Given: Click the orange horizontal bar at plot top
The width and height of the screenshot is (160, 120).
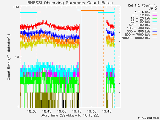Looking at the screenshot, I should click(x=92, y=10).
